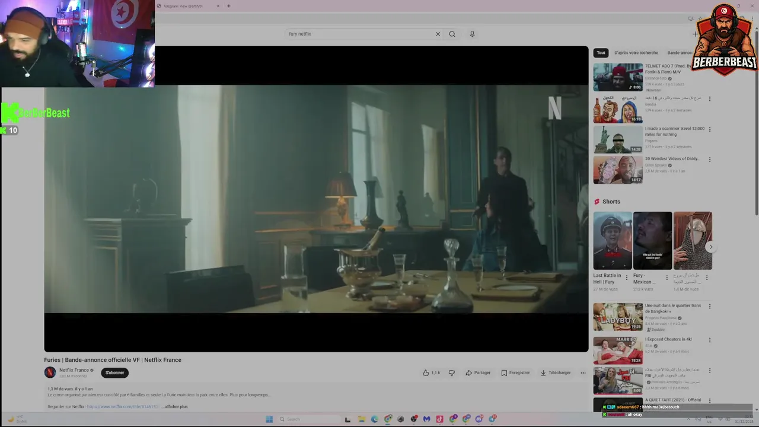The width and height of the screenshot is (759, 427).
Task: Open TikTok app icon in taskbar
Action: click(x=439, y=419)
